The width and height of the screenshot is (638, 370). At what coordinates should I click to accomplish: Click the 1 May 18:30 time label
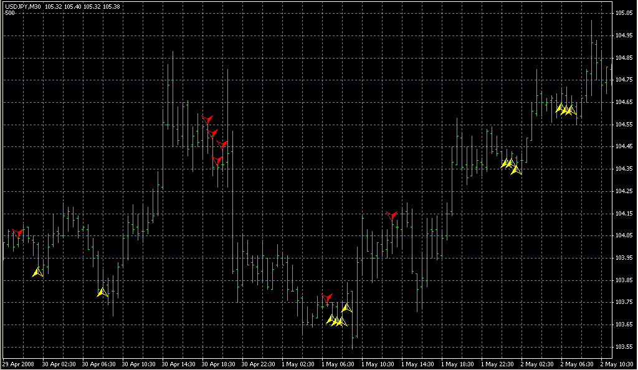457,364
